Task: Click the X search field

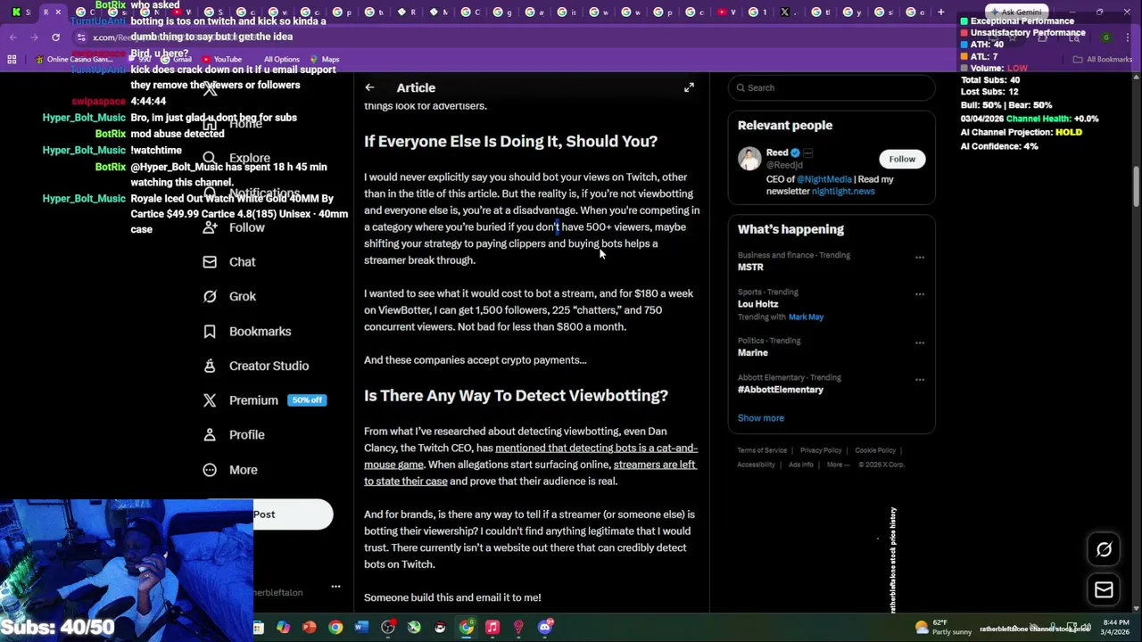Action: click(x=831, y=87)
